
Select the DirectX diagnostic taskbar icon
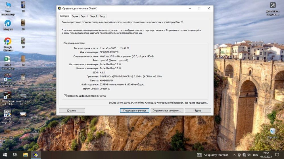tap(36, 155)
